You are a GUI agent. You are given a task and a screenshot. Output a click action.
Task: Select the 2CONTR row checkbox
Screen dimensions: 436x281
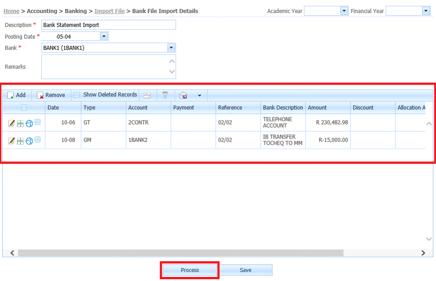click(x=38, y=122)
